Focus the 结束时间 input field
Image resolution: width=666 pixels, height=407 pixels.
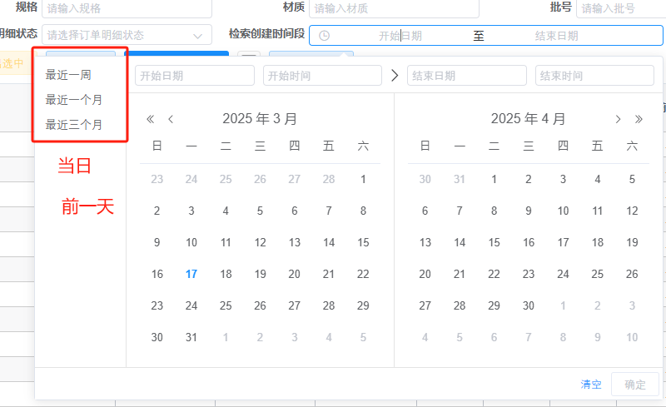(594, 76)
